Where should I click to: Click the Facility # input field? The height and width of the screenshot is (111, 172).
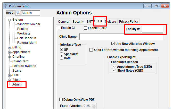click(x=152, y=29)
